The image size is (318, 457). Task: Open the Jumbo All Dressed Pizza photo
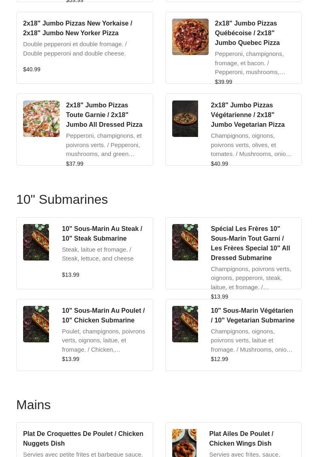coord(41,119)
